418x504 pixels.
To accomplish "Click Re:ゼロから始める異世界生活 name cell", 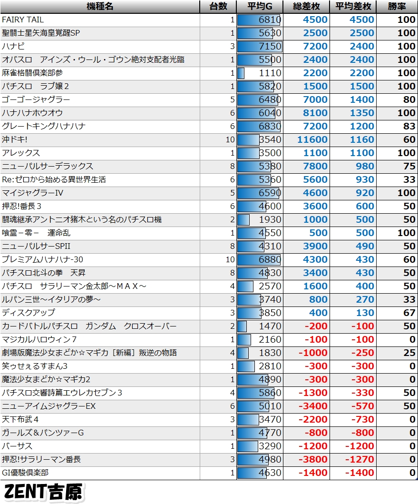I will (54, 180).
